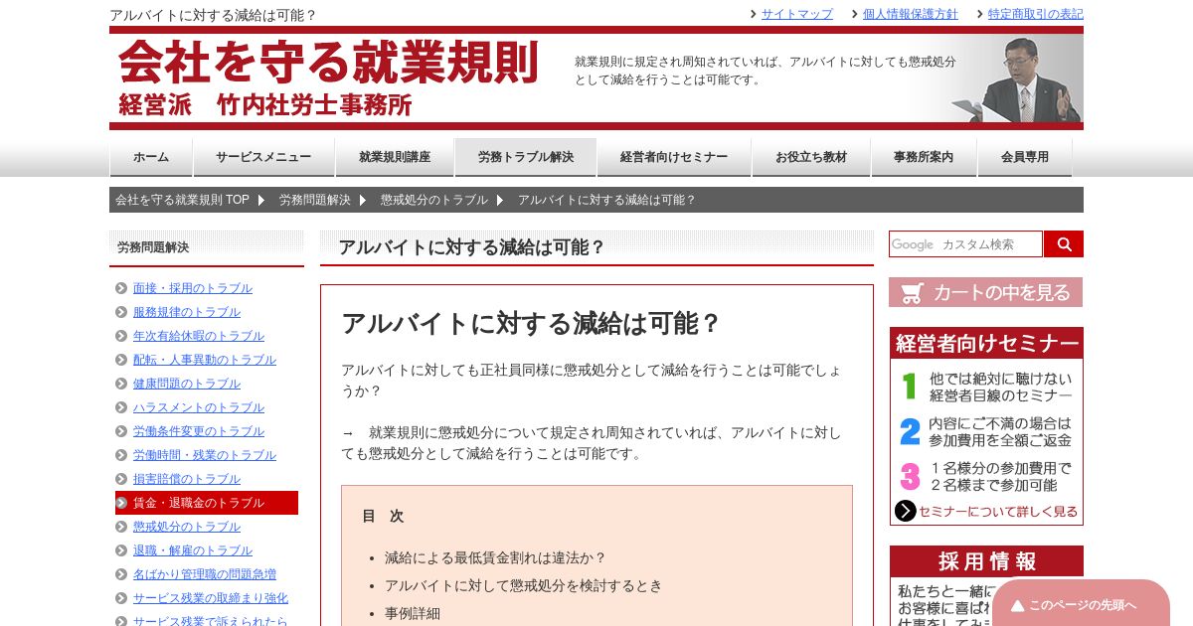Viewport: 1193px width, 626px height.
Task: Open the 事務所案内 tab
Action: pyautogui.click(x=924, y=157)
